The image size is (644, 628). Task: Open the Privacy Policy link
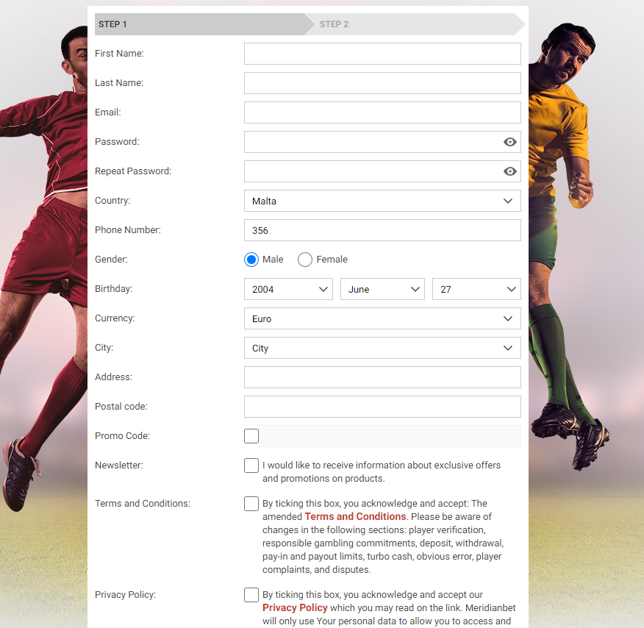tap(294, 608)
